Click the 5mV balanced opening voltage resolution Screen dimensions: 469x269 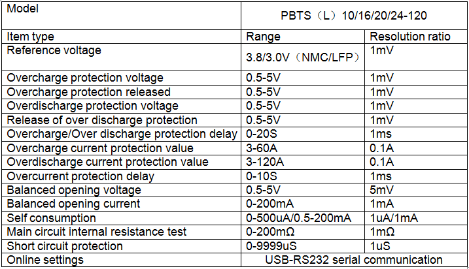[382, 190]
